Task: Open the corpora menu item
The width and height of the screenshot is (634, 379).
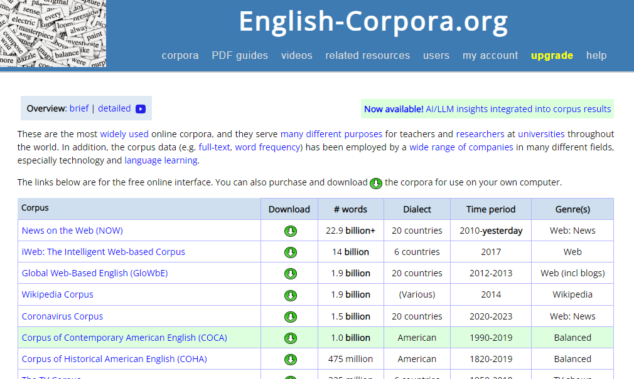Action: (x=180, y=55)
